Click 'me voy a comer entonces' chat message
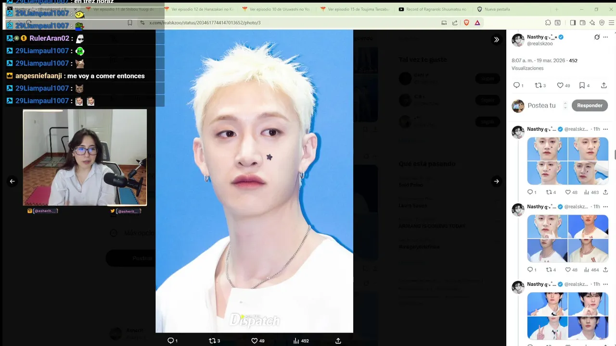616x346 pixels. (106, 76)
